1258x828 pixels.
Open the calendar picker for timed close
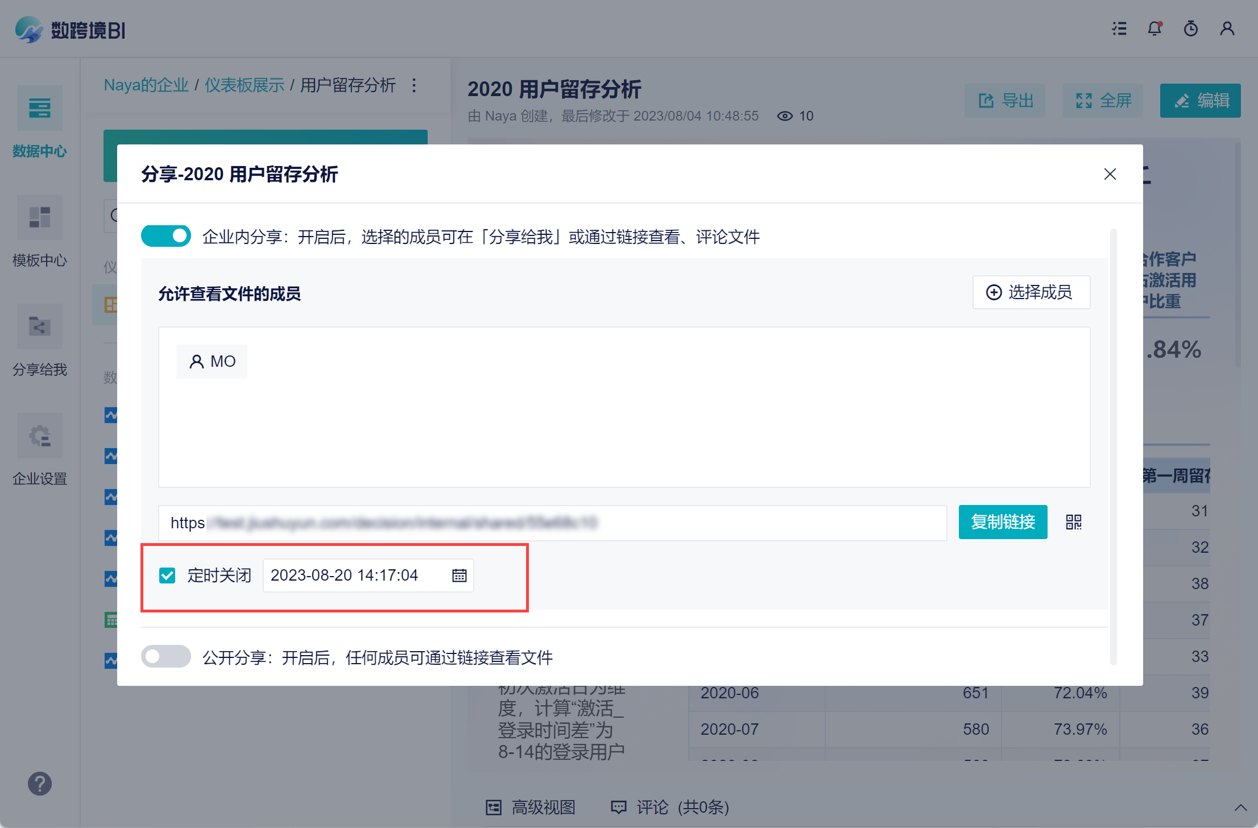click(459, 576)
